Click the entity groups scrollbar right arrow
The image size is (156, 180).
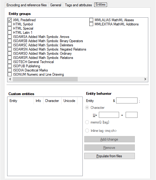tap(145, 79)
